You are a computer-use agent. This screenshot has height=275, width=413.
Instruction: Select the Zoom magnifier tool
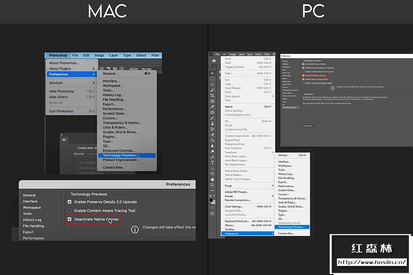coord(212,185)
